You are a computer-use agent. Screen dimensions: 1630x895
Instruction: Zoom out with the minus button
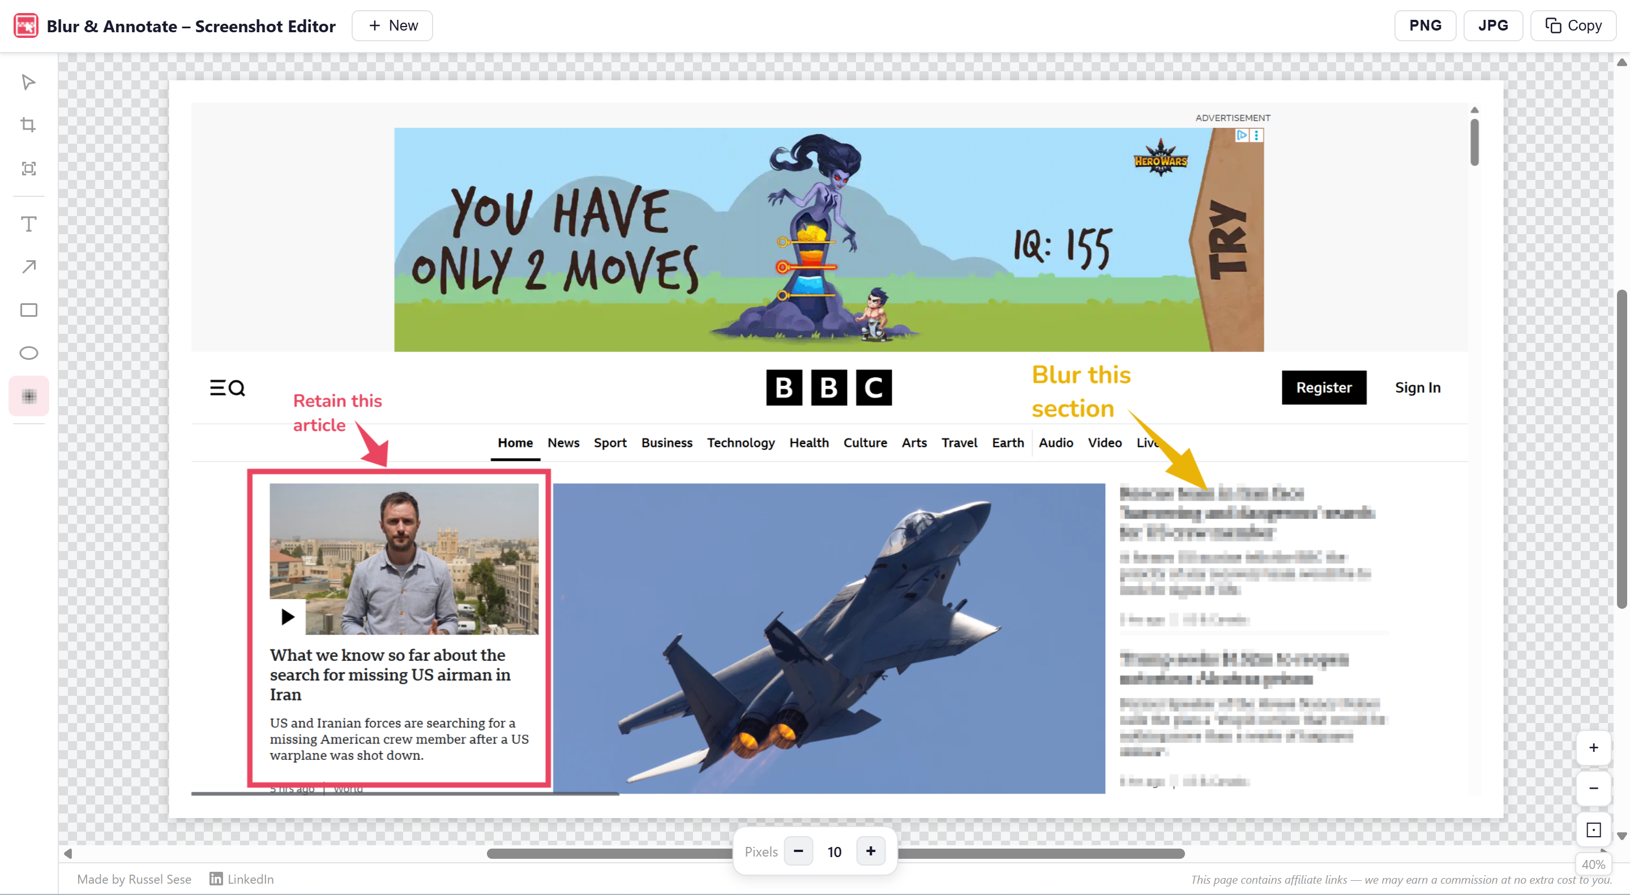(x=1594, y=788)
